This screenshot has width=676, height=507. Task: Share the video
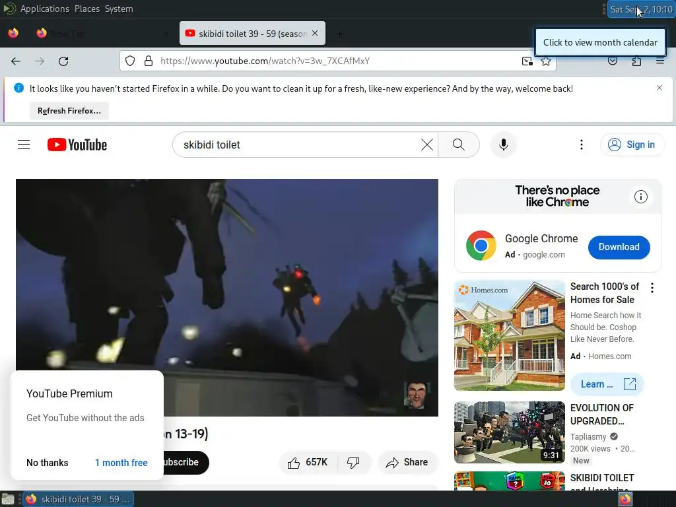(x=407, y=463)
